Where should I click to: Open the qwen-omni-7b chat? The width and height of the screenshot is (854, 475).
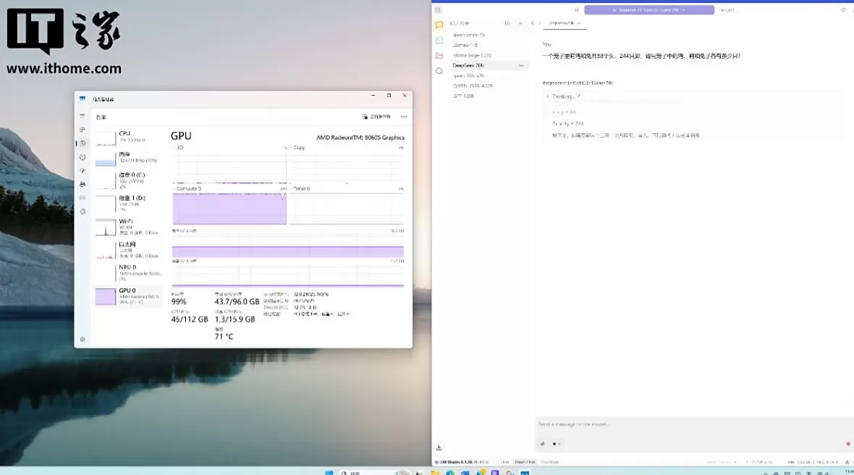coord(469,35)
